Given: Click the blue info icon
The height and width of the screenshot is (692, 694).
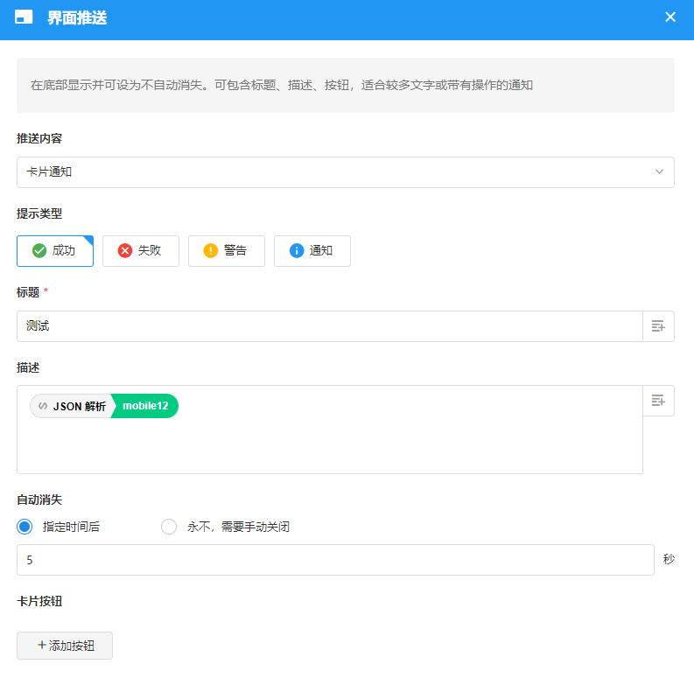Looking at the screenshot, I should (297, 251).
